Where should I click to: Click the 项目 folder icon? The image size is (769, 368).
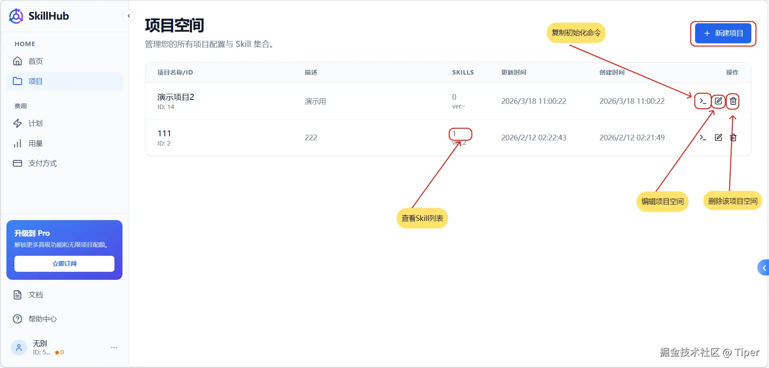pos(17,81)
